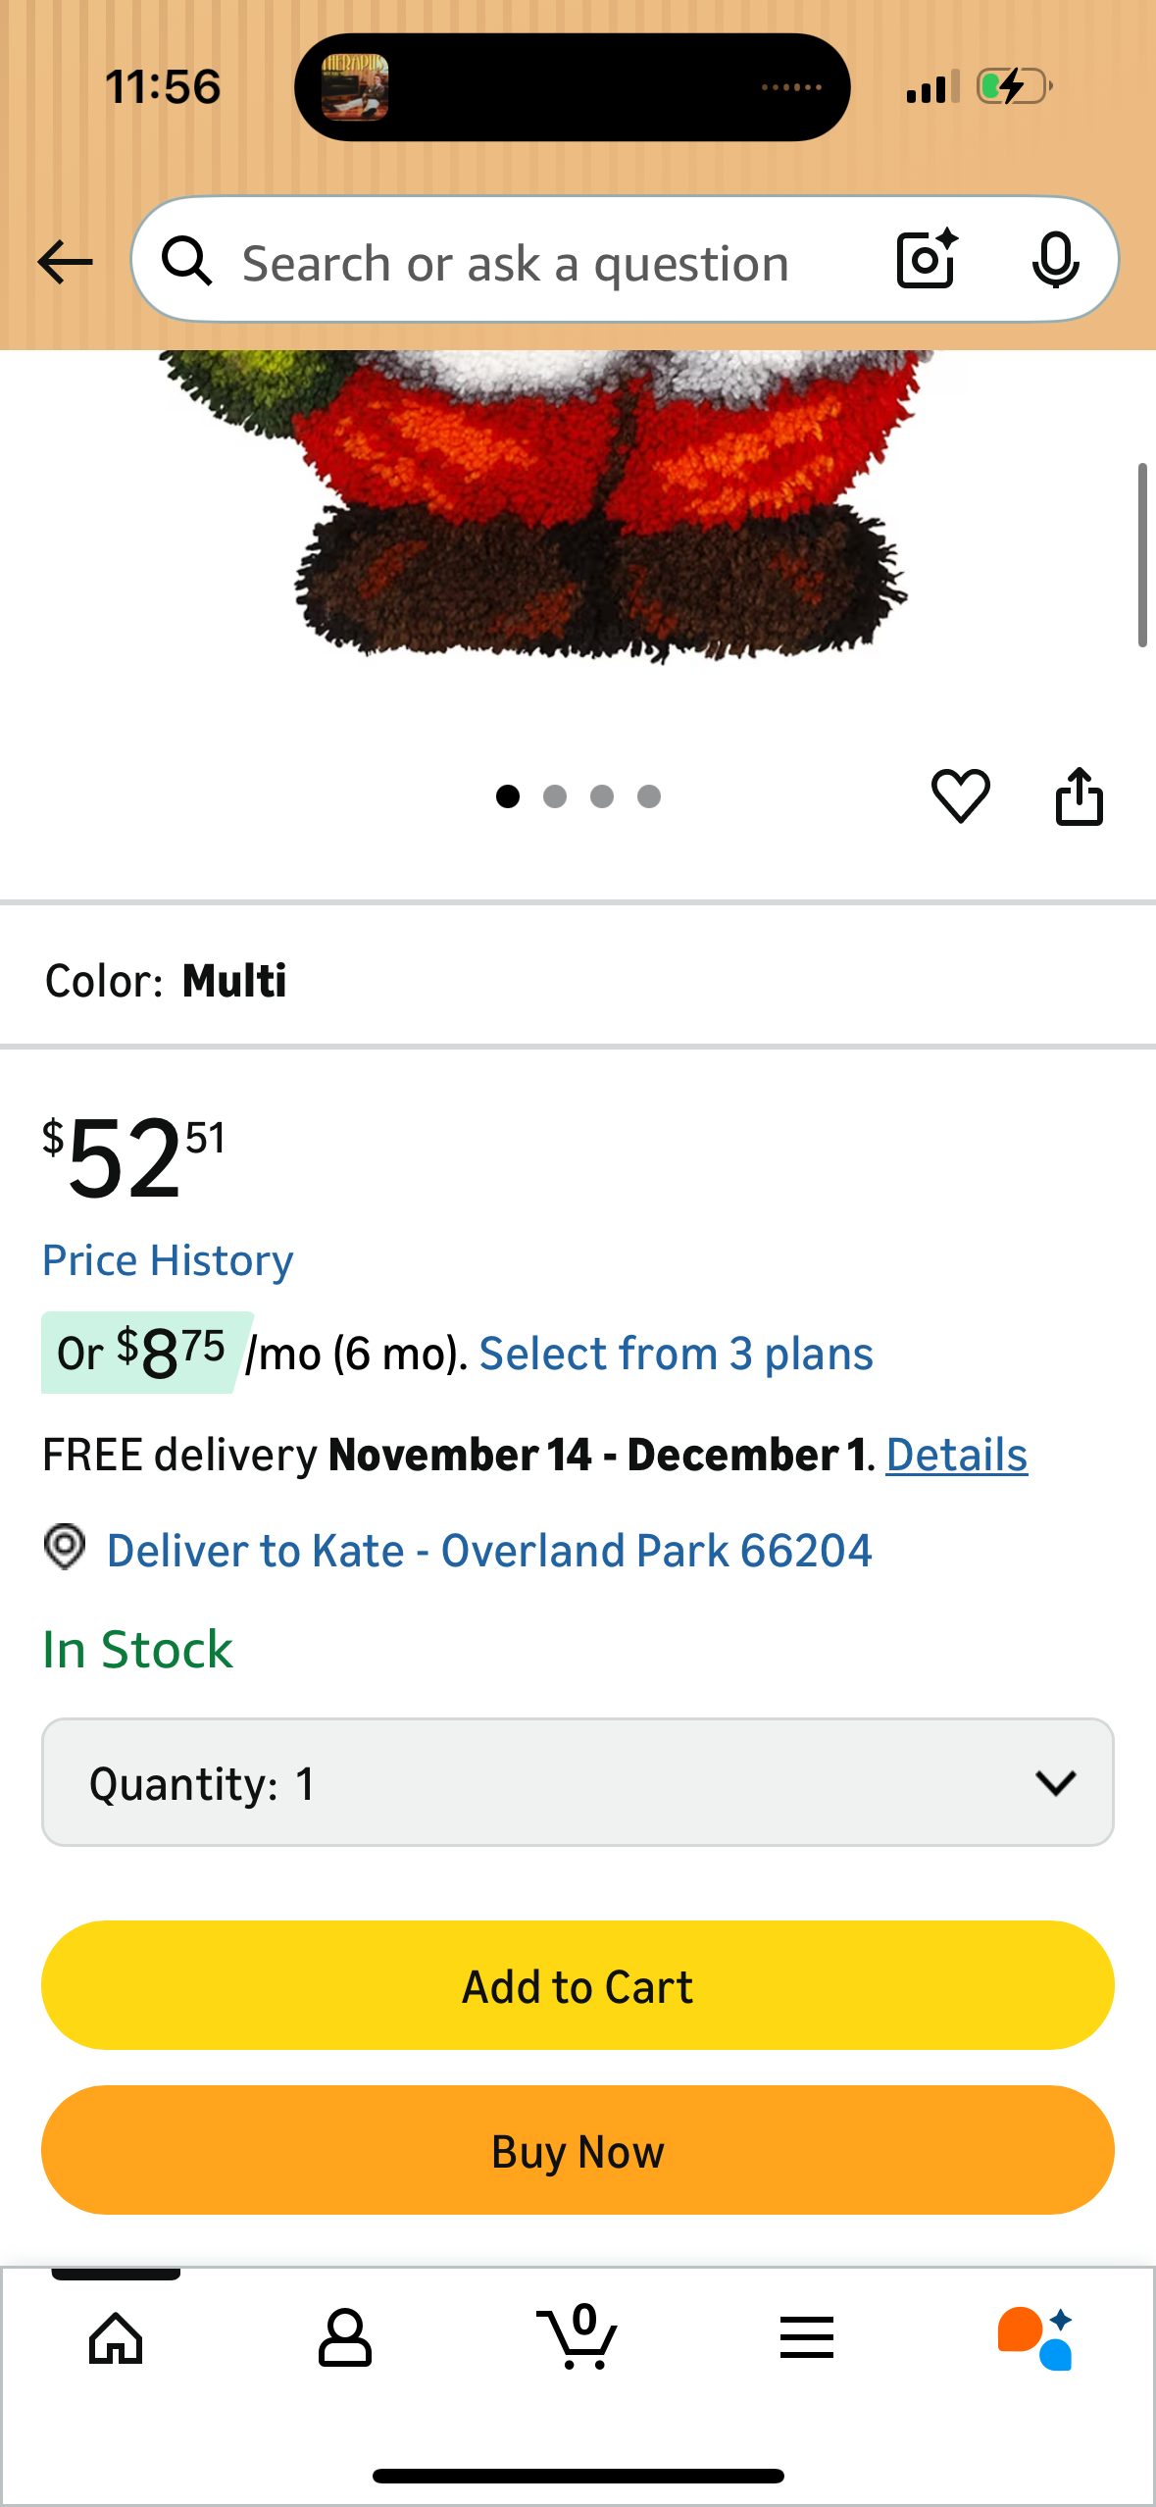1156x2507 pixels.
Task: Tap the microphone voice search icon
Action: [x=1055, y=261]
